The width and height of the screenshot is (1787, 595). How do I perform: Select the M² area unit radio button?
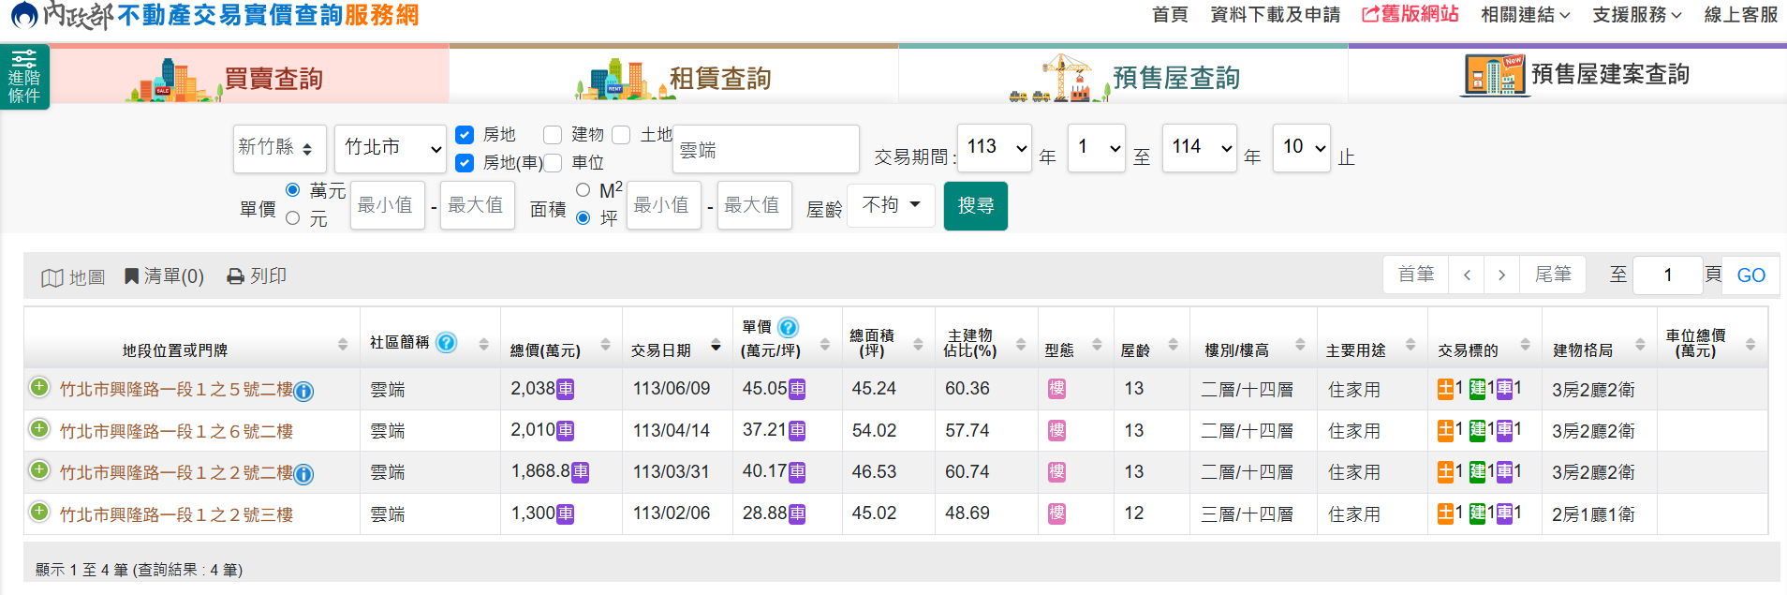click(x=583, y=190)
